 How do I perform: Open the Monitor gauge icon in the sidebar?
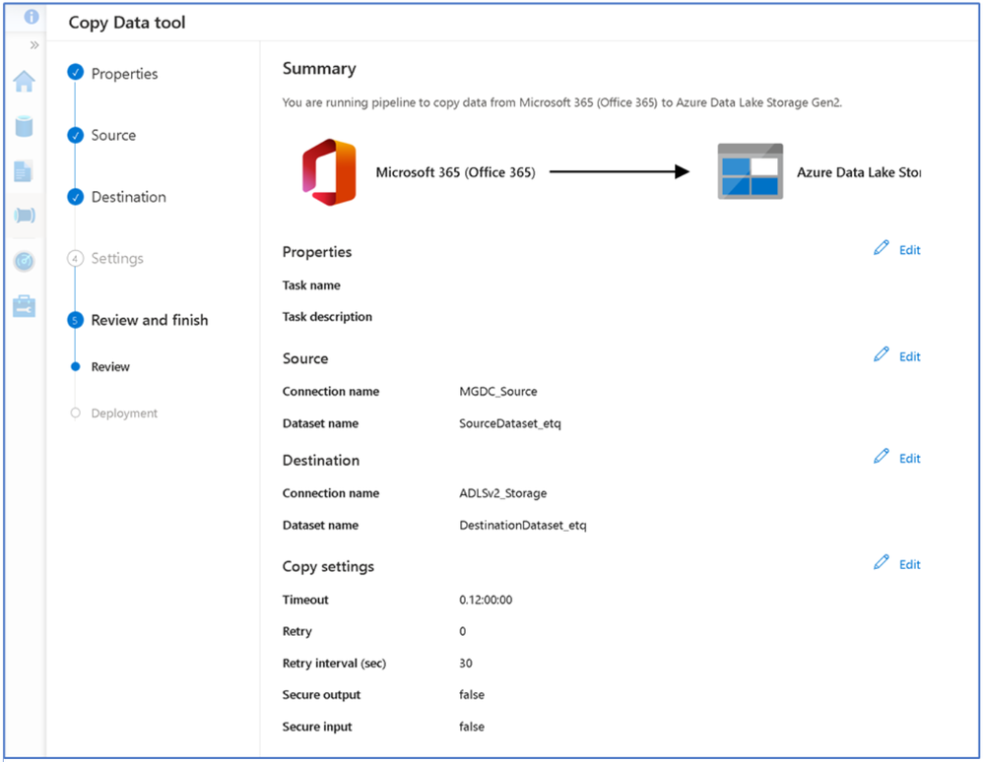pos(25,261)
